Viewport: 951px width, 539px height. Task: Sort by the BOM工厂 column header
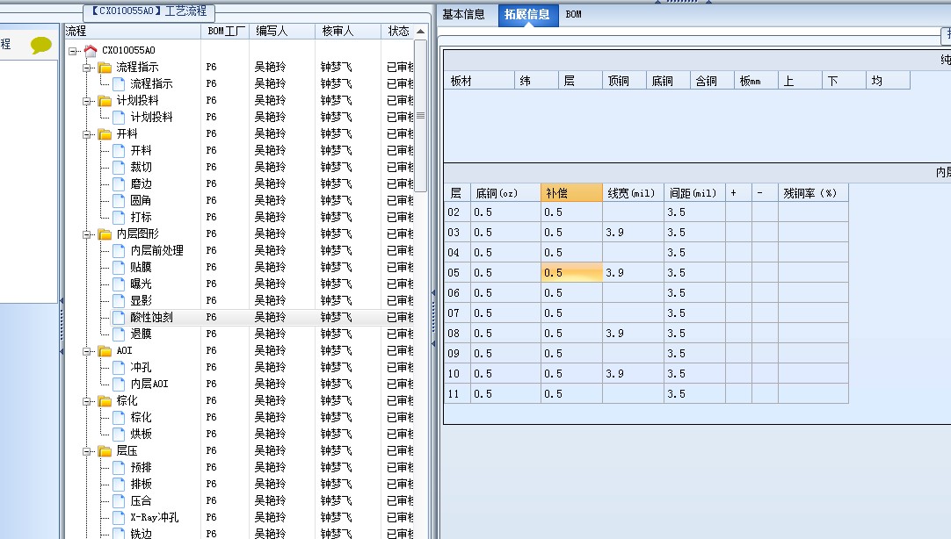225,32
